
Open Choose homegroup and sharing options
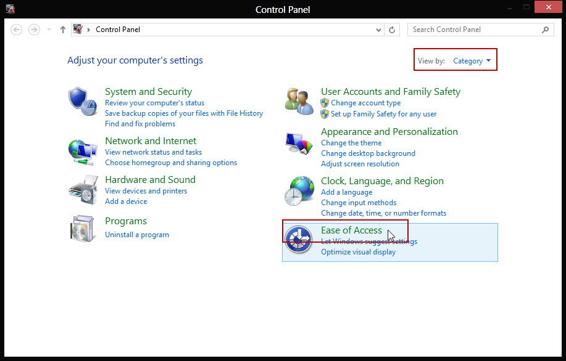(171, 163)
